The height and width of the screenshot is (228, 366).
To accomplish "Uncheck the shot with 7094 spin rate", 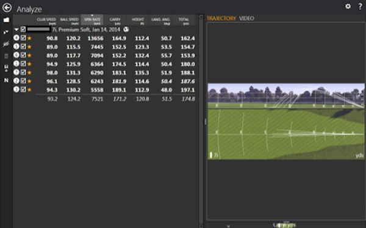I will [x=23, y=55].
